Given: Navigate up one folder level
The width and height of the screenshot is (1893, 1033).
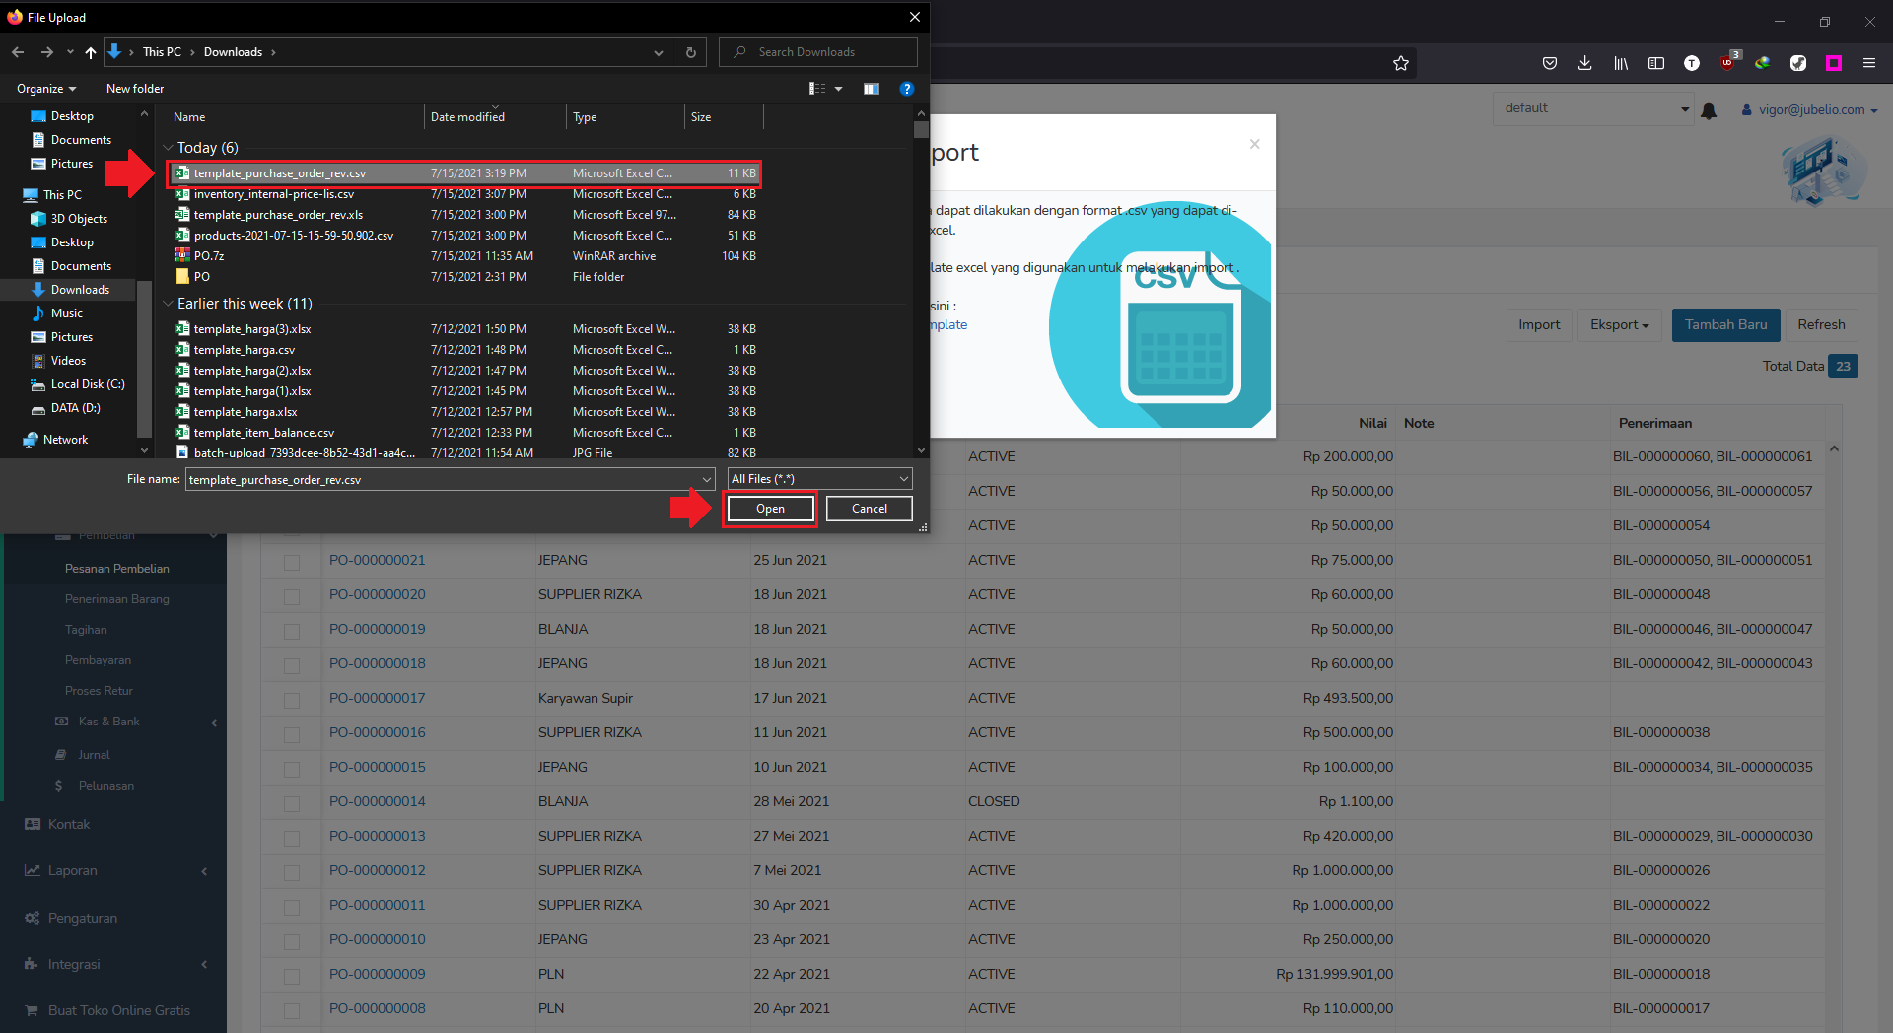Looking at the screenshot, I should (91, 52).
